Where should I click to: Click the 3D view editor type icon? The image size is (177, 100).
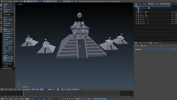2,90
